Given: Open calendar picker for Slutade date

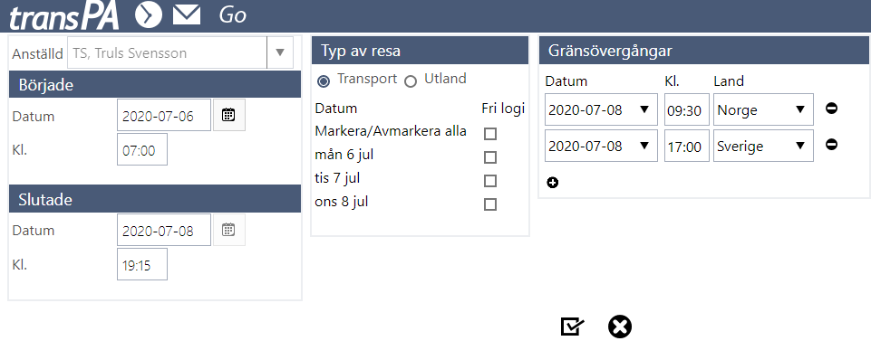Looking at the screenshot, I should coord(229,230).
